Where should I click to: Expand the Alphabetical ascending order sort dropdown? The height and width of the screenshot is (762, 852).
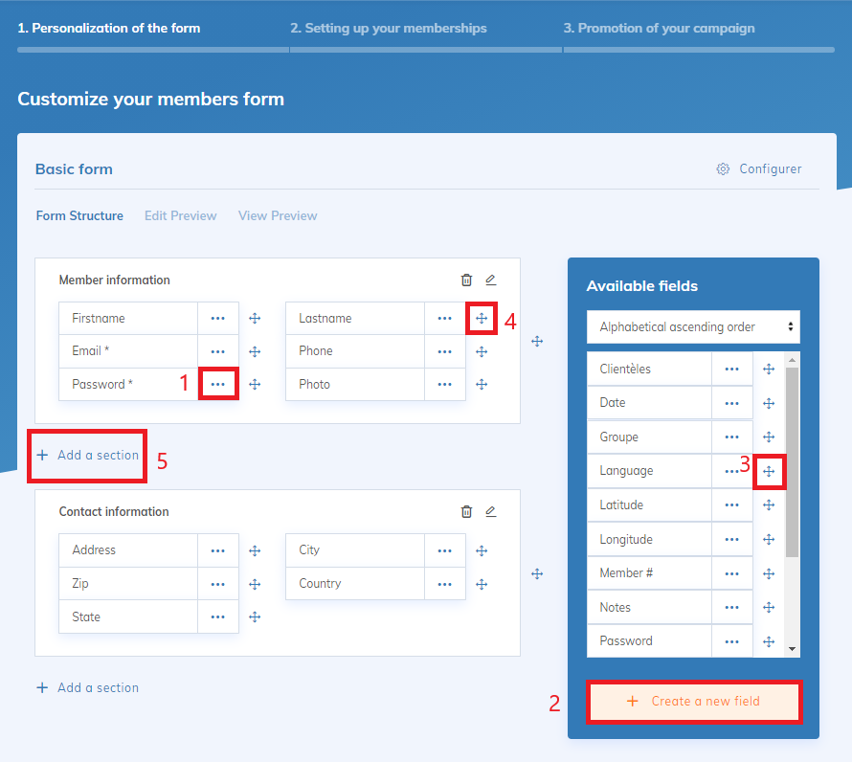[x=693, y=327]
